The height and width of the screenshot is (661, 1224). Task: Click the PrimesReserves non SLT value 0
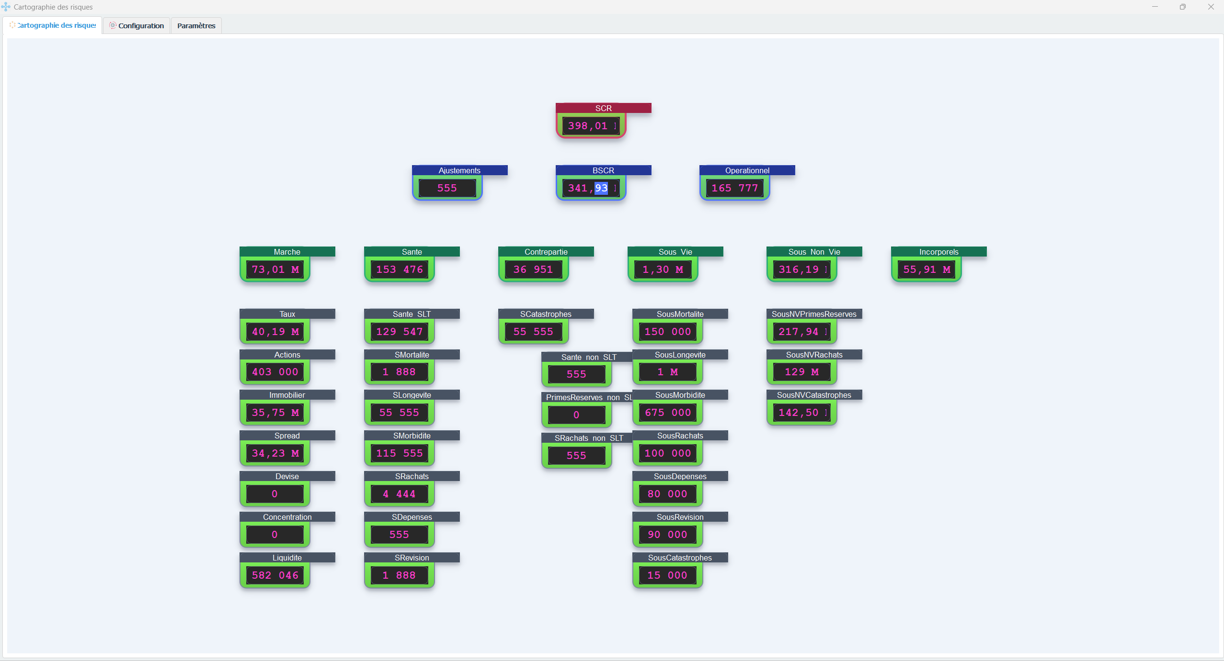point(577,415)
